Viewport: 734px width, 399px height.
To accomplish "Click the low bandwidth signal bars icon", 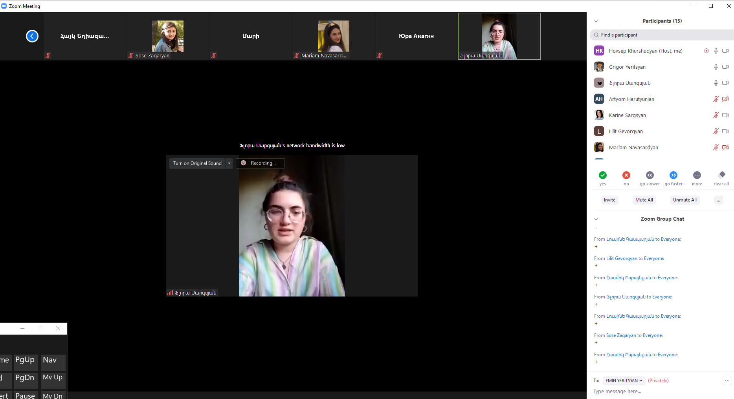I will tap(170, 293).
